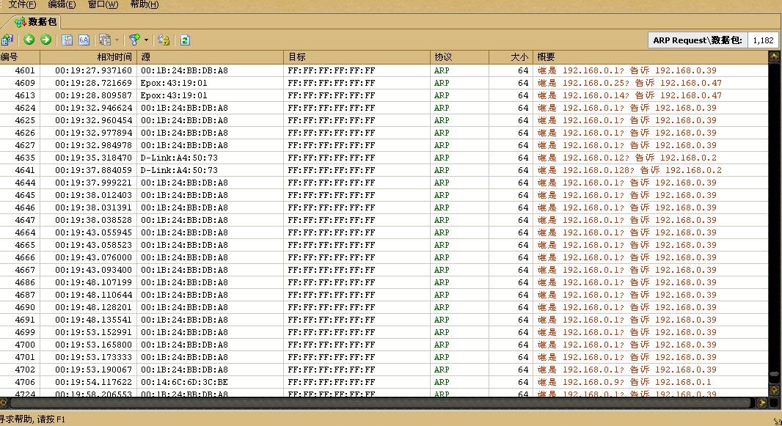
Task: Open the 窗口(W) menu
Action: tap(103, 4)
